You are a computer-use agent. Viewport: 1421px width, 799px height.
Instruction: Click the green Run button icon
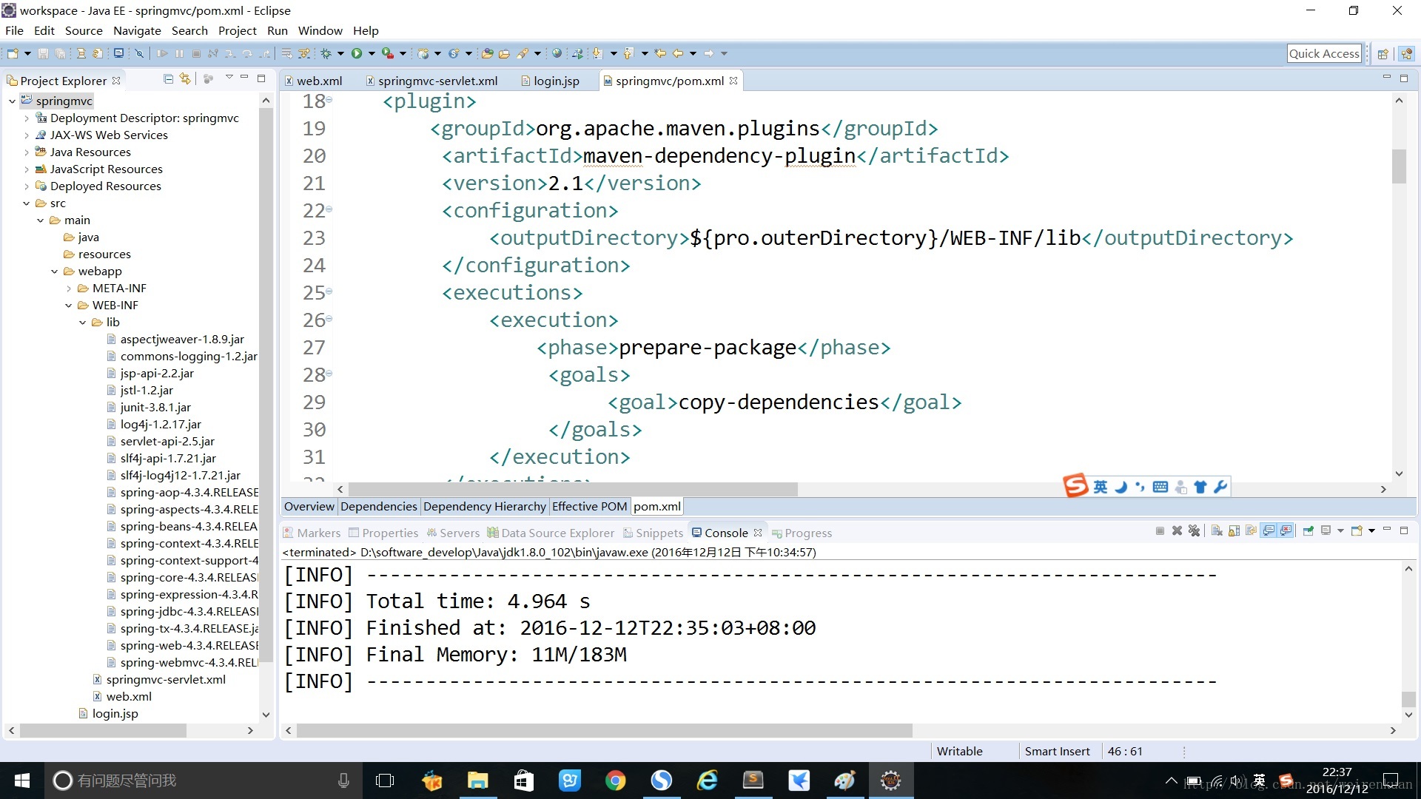coord(357,53)
